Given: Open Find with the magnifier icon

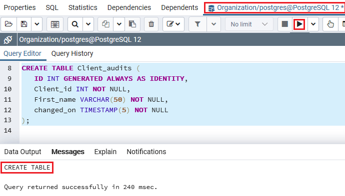Looking at the screenshot, I should (x=75, y=24).
